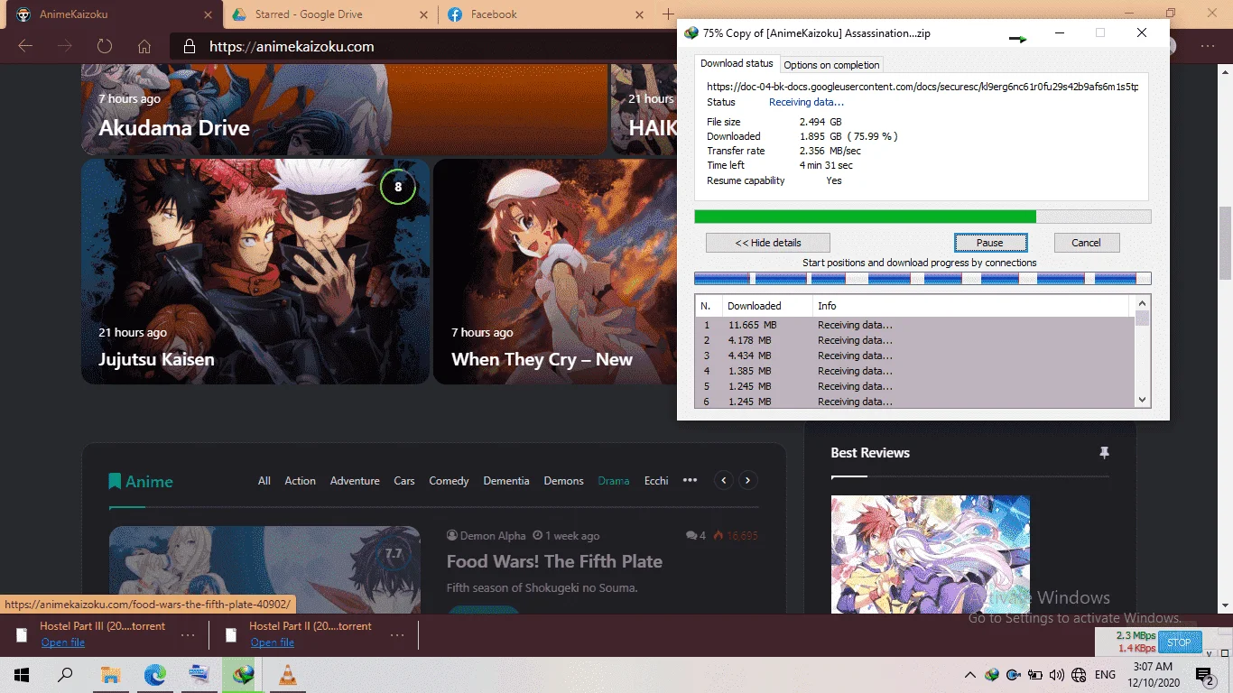Screen dimensions: 1233x693
Task: Select connection row with 4.178 MB
Action: tap(914, 340)
